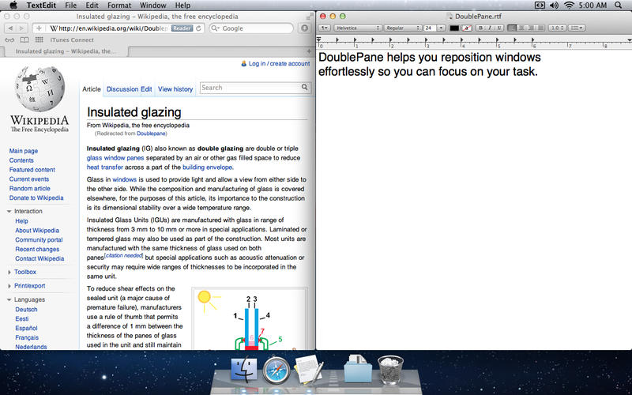Switch to the View history tab
The image size is (632, 395).
point(175,89)
